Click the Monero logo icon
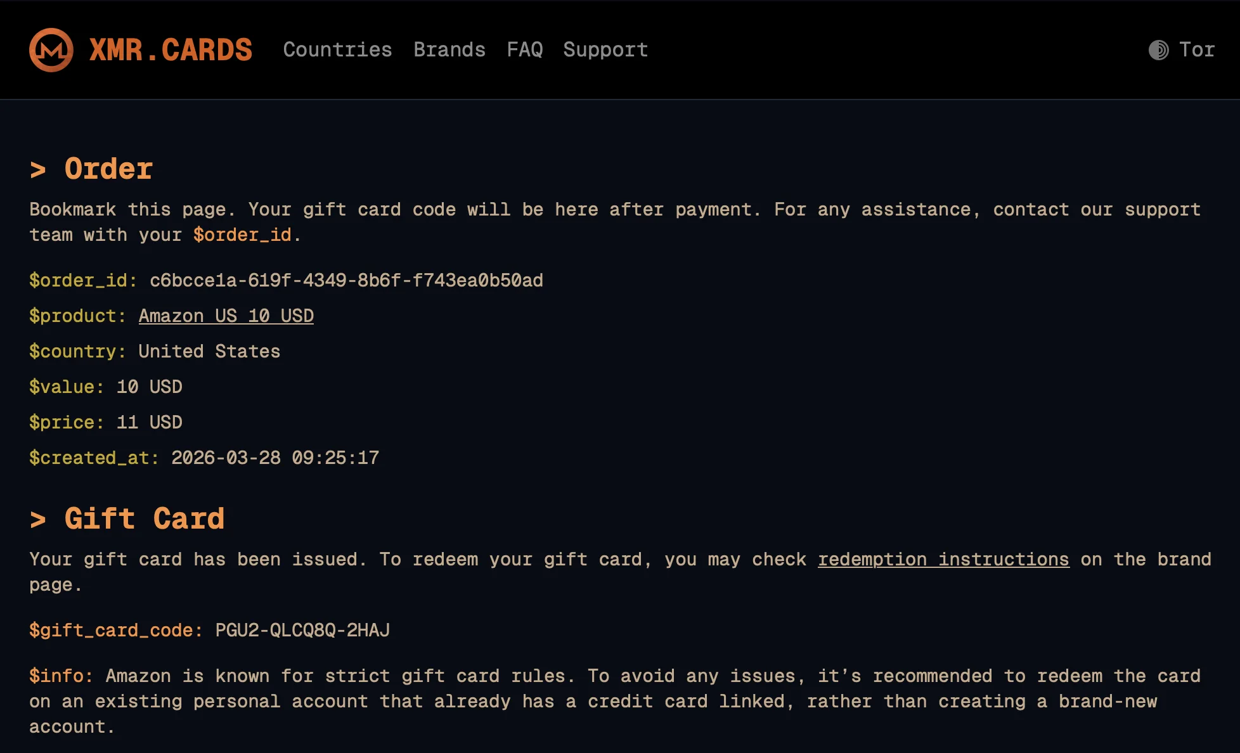1240x753 pixels. pyautogui.click(x=51, y=49)
